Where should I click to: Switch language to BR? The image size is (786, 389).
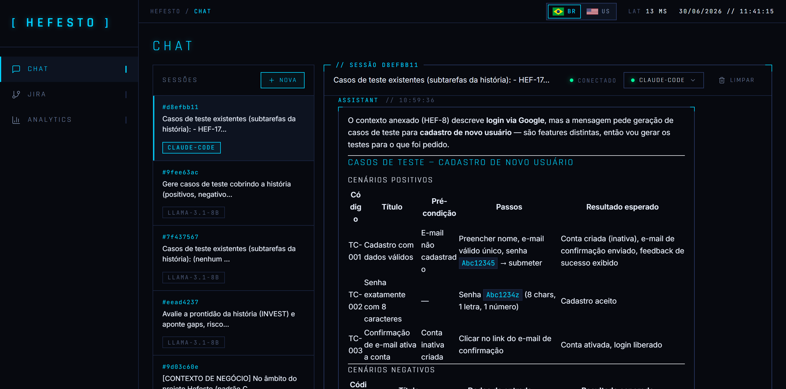[x=564, y=12]
